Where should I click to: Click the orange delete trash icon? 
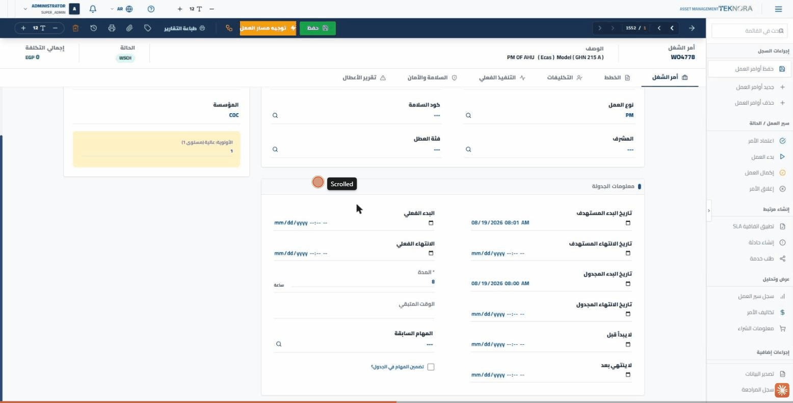point(75,28)
